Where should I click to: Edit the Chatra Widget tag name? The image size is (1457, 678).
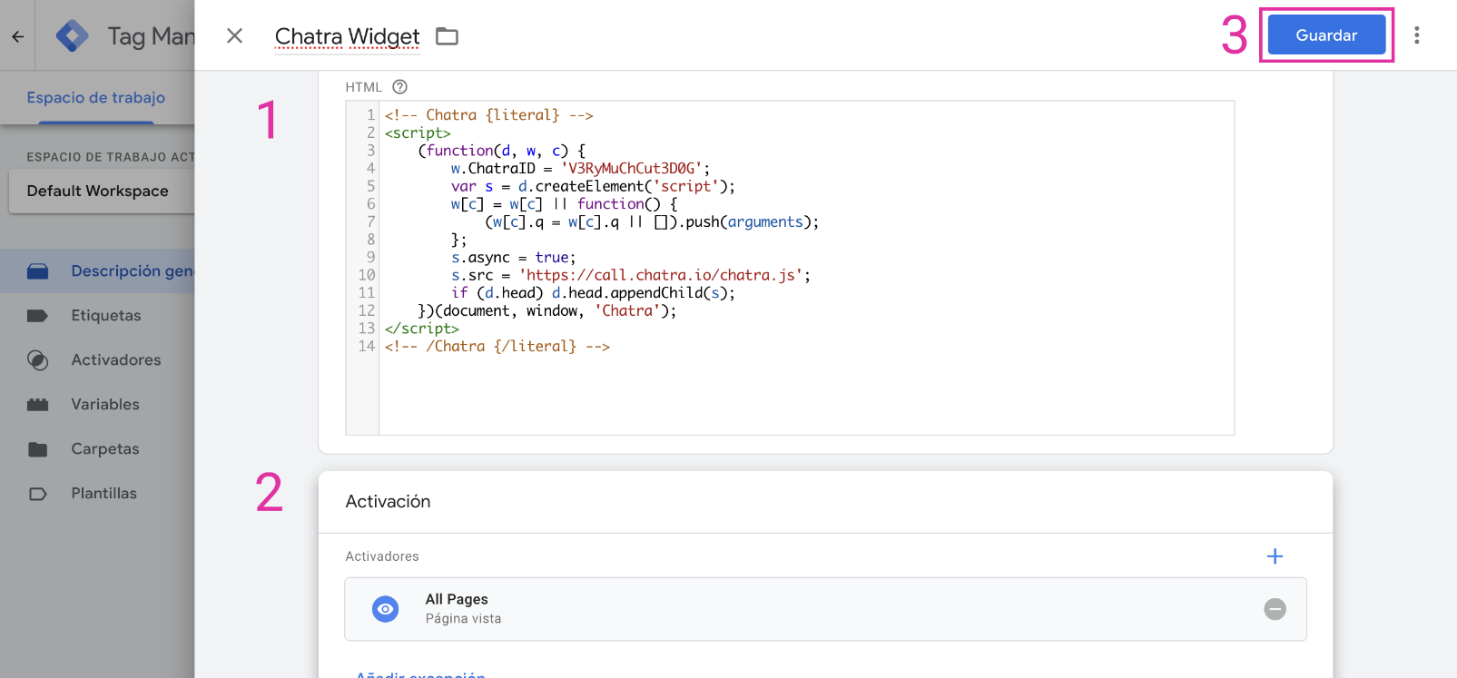pyautogui.click(x=347, y=36)
